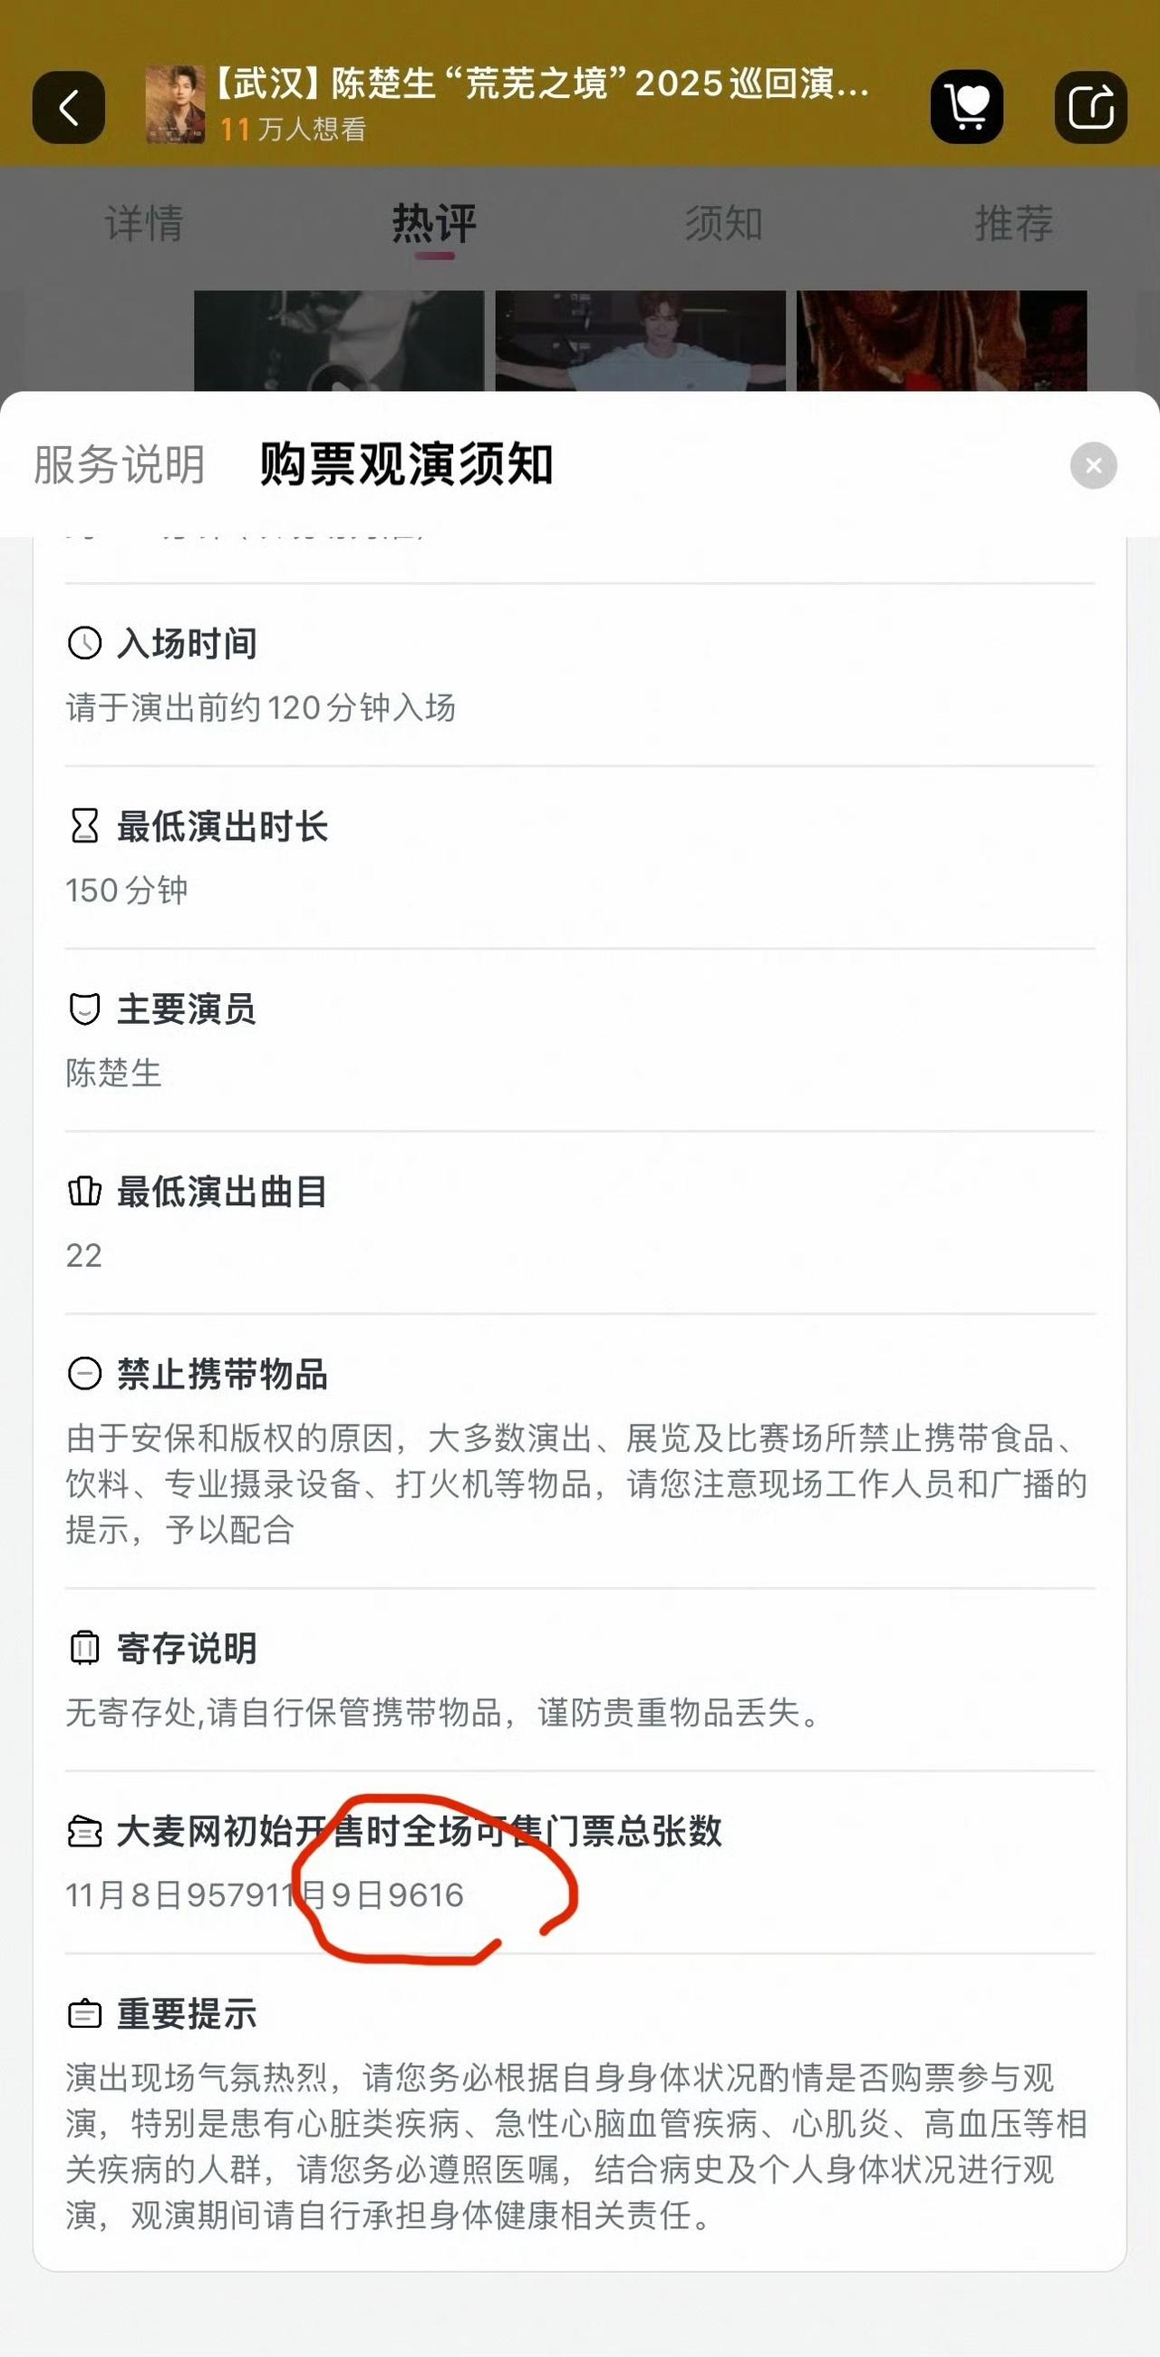Go to the 须知 tab
This screenshot has width=1160, height=2357.
[x=724, y=223]
